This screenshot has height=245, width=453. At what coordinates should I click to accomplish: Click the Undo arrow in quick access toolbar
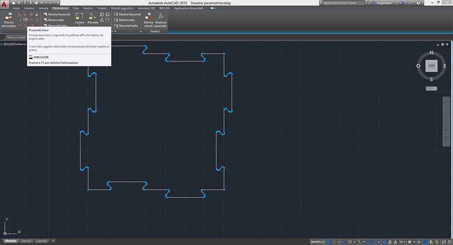pyautogui.click(x=42, y=3)
